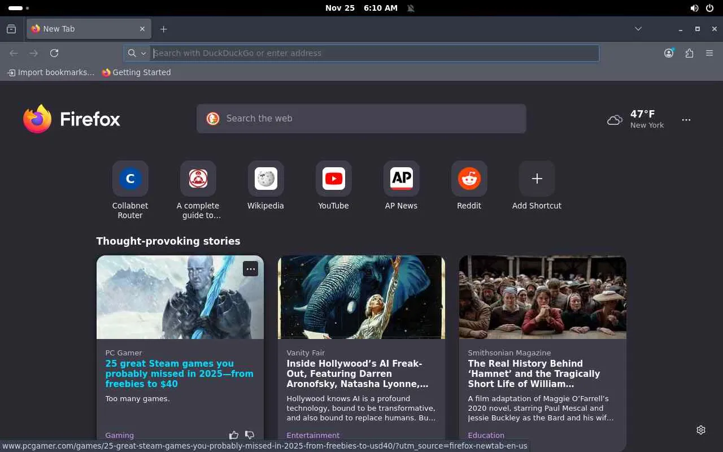This screenshot has height=452, width=723.
Task: Open the Inside Hollywood's AI Freak-Out headline
Action: (358, 374)
